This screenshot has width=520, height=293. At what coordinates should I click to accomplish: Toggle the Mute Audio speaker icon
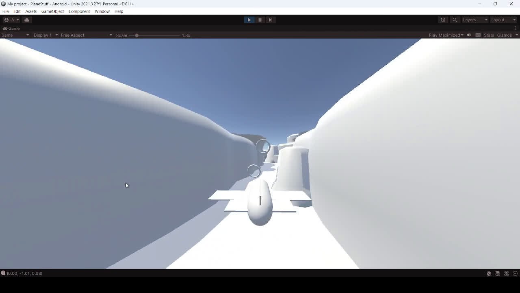point(469,35)
